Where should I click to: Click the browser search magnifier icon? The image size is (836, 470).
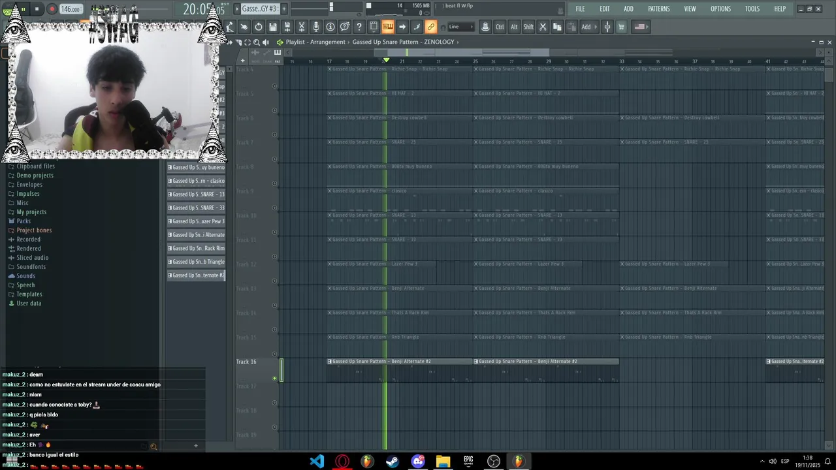point(153,446)
